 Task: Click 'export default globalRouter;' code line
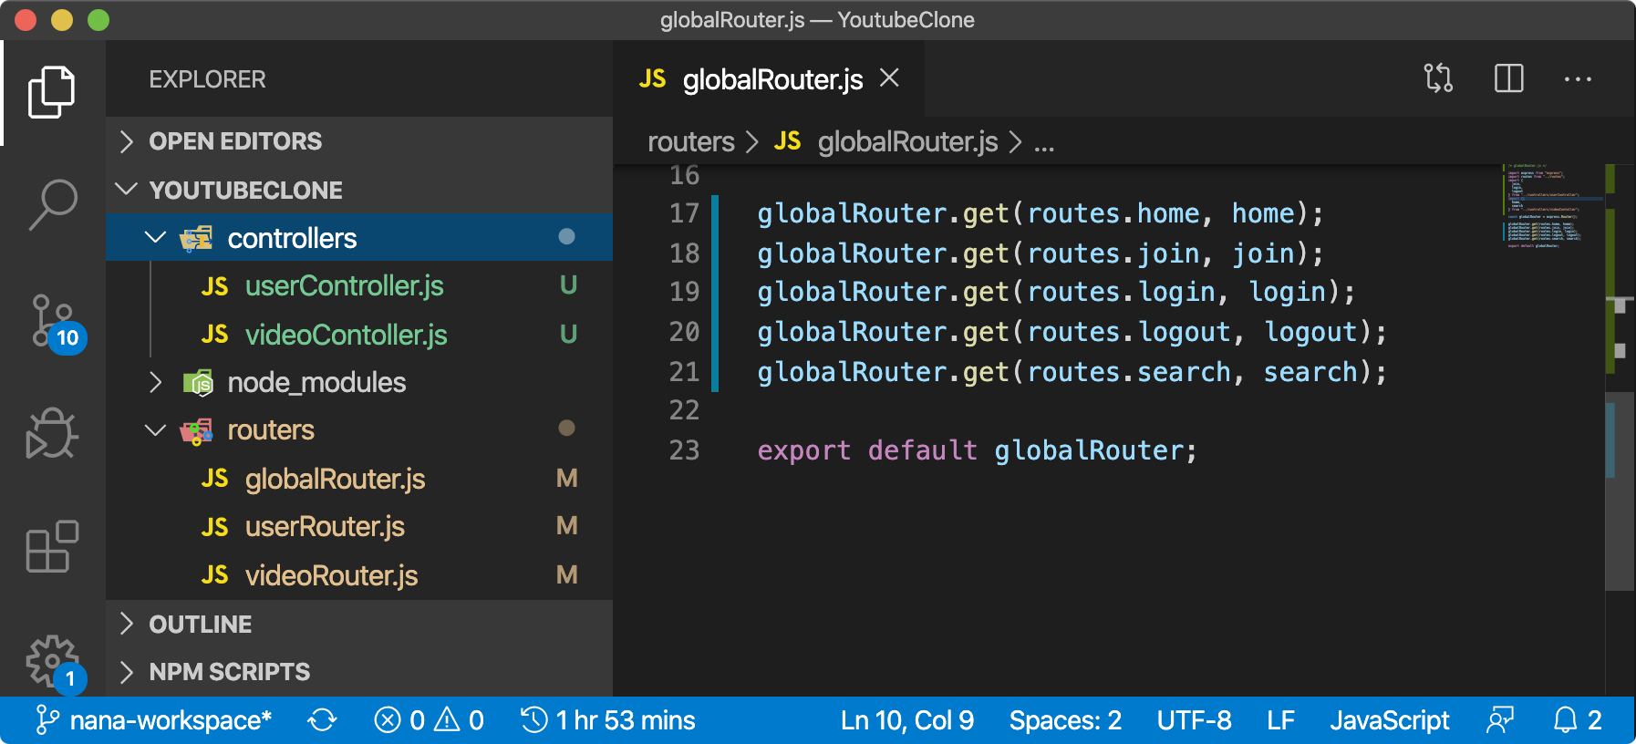coord(977,450)
